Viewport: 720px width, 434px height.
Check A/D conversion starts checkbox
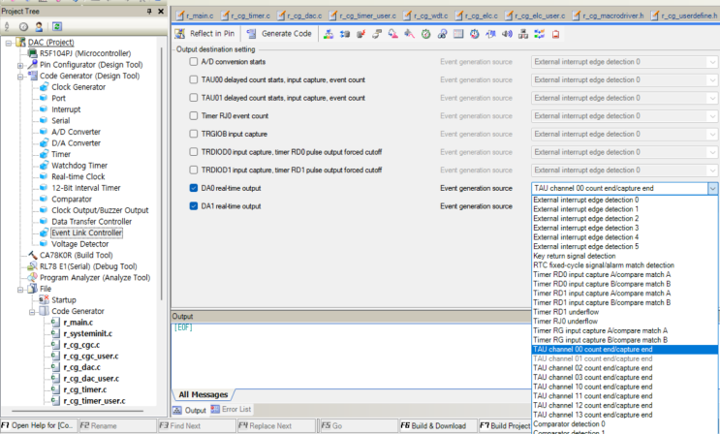(194, 62)
